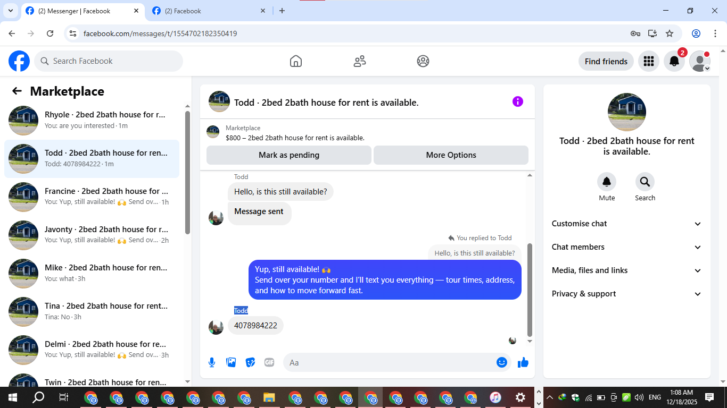This screenshot has width=727, height=408.
Task: Click the Search Facebook field
Action: point(109,61)
